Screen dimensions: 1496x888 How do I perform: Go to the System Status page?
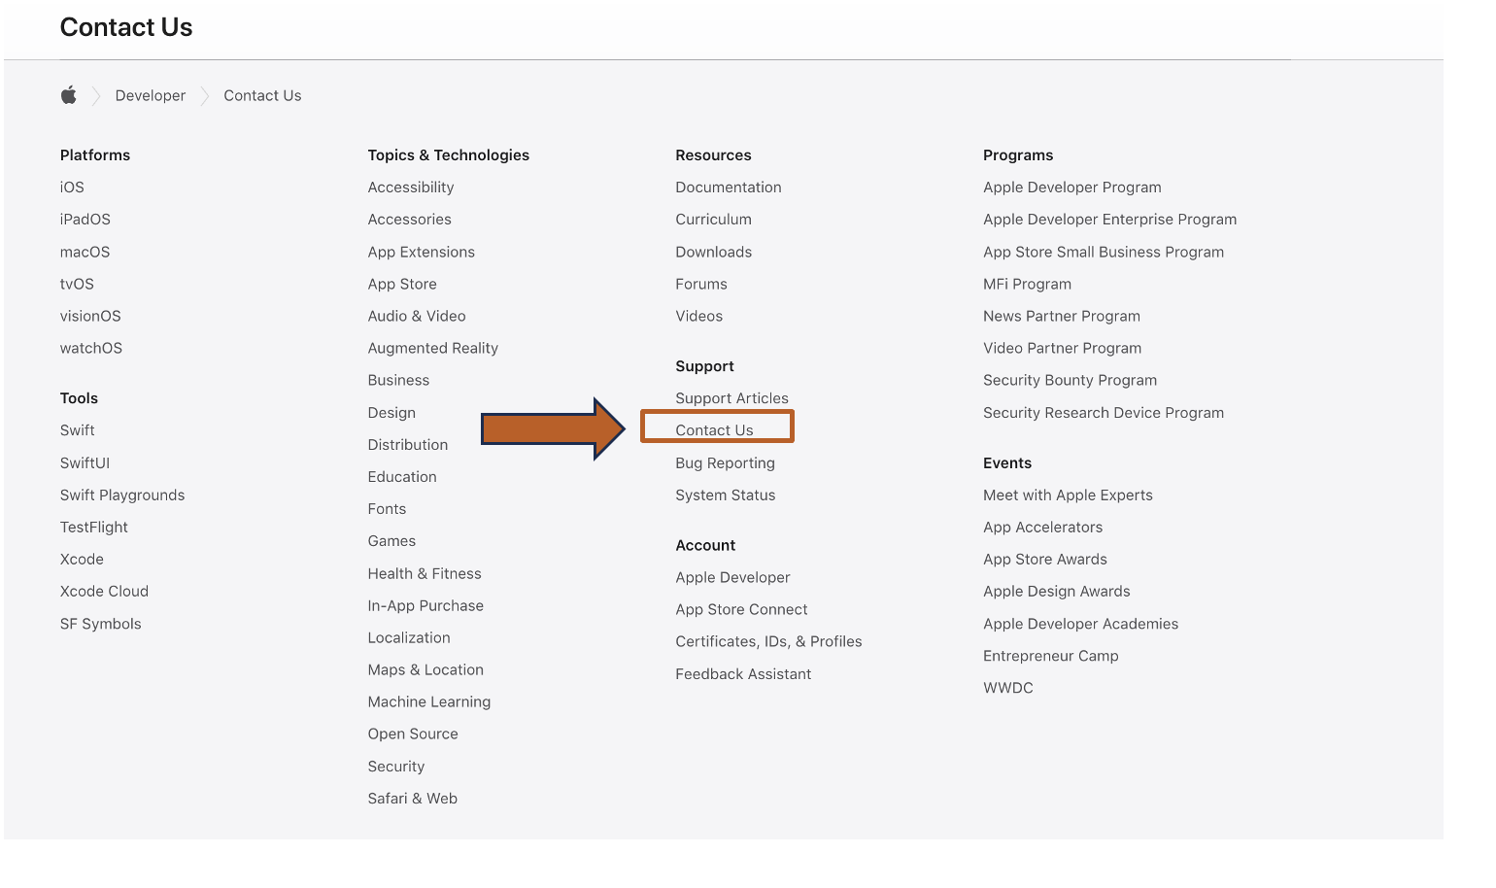click(725, 495)
